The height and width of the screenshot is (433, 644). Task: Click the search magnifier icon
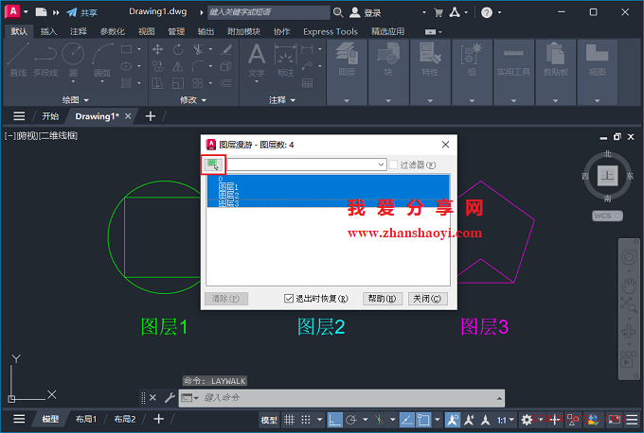click(x=338, y=12)
